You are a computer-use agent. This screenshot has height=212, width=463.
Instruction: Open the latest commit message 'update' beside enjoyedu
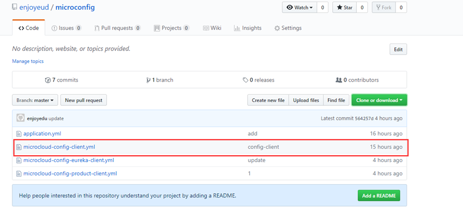click(x=56, y=119)
